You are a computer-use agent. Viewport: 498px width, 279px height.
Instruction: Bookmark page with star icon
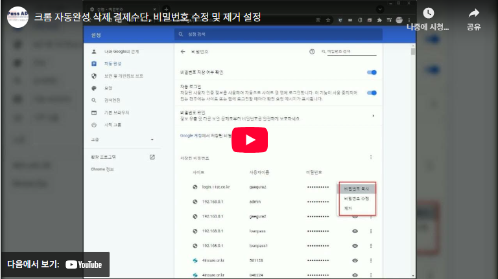click(328, 20)
